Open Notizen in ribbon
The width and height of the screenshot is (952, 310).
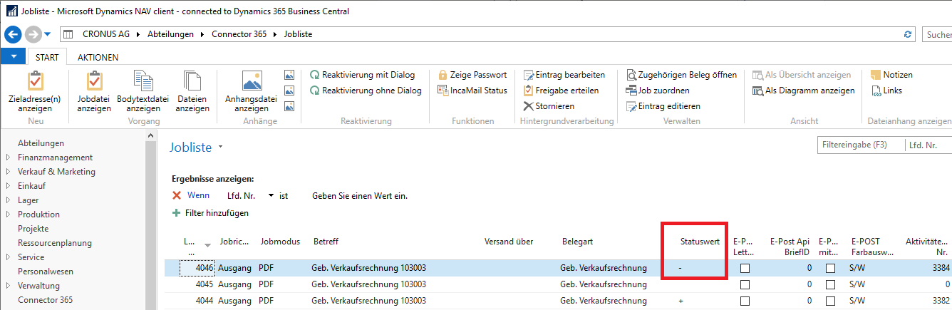point(891,75)
